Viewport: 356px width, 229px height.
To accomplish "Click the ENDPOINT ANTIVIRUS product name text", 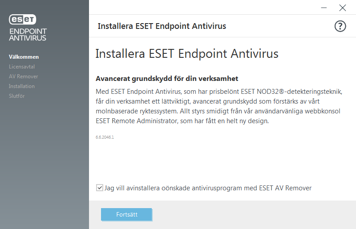I will [x=28, y=35].
